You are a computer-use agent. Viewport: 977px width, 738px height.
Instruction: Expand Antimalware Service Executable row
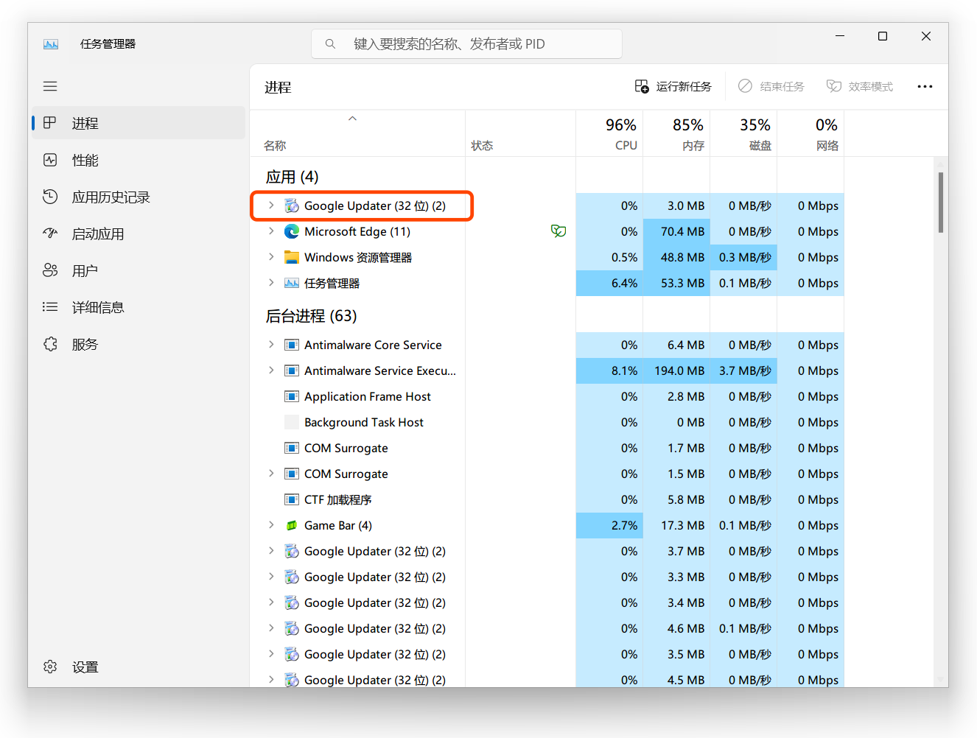coord(271,370)
